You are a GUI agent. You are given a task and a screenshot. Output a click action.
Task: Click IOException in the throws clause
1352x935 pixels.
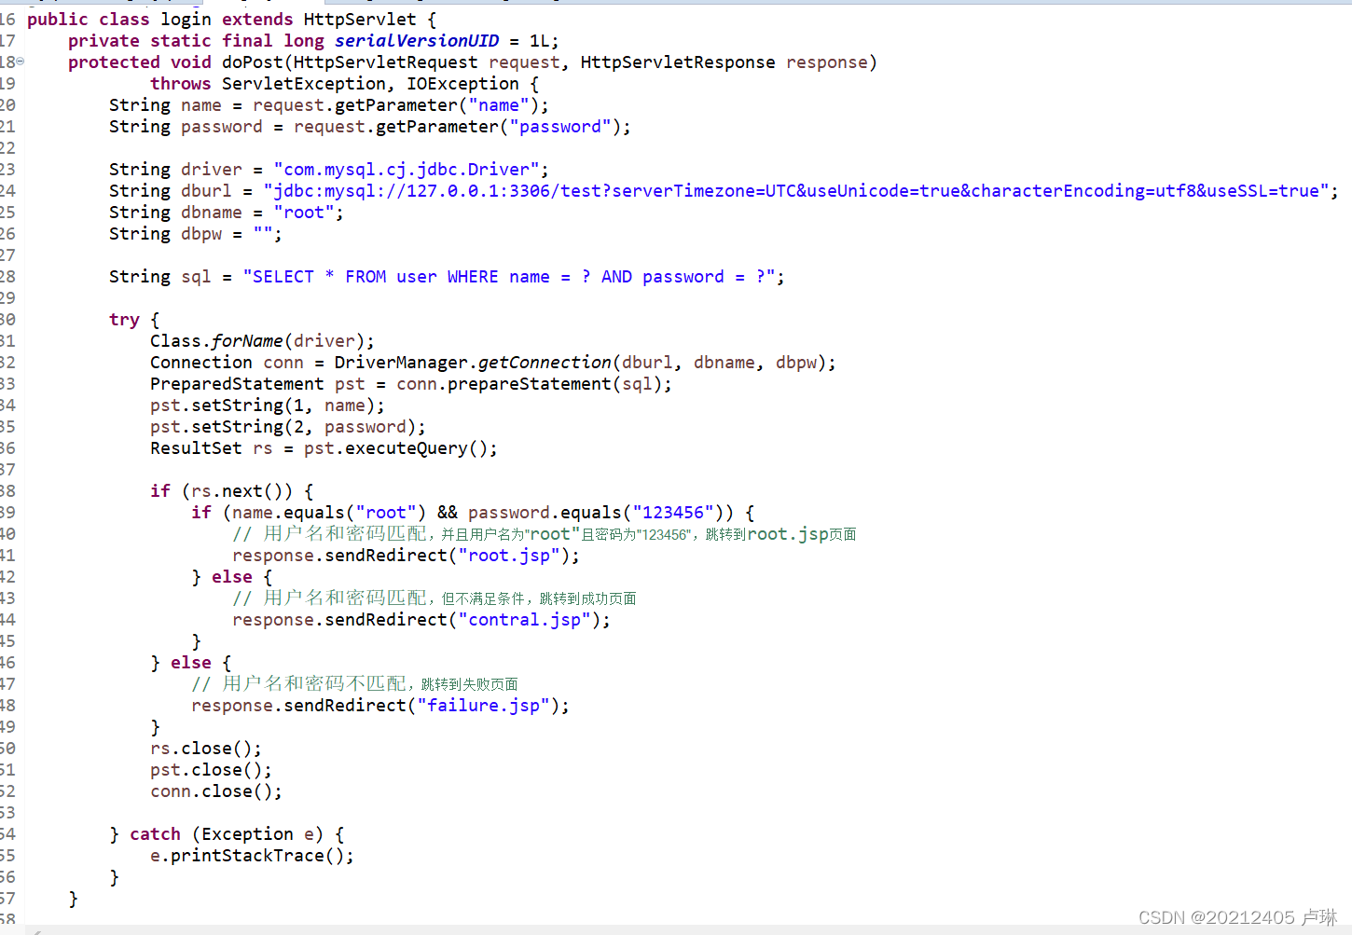click(x=462, y=84)
